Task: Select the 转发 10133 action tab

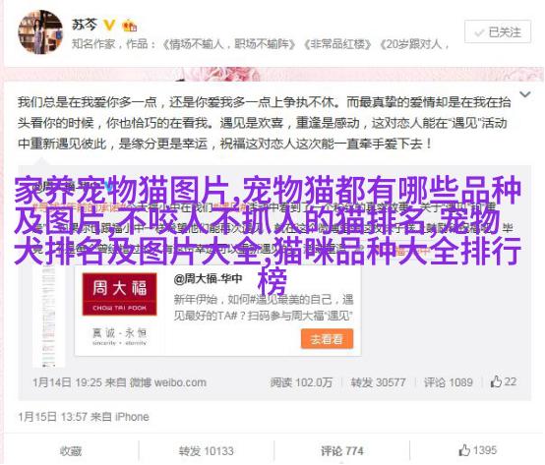Action: tap(207, 451)
